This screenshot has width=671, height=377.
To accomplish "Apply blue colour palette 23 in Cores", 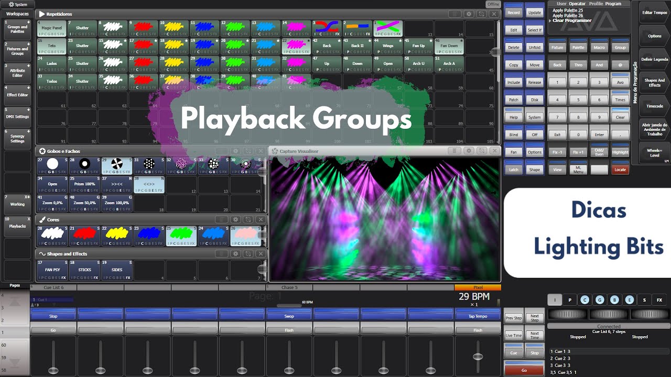I will click(149, 236).
